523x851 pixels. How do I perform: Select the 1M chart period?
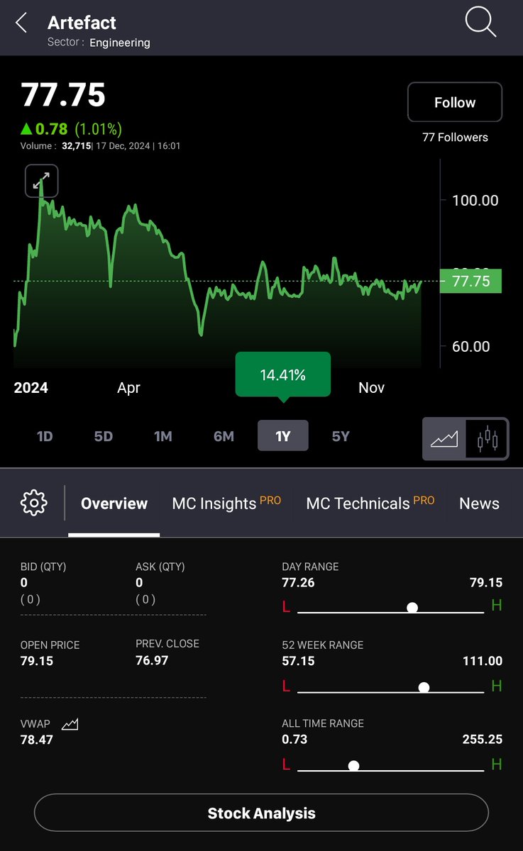[163, 436]
